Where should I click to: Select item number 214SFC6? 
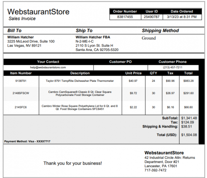coord(21,107)
